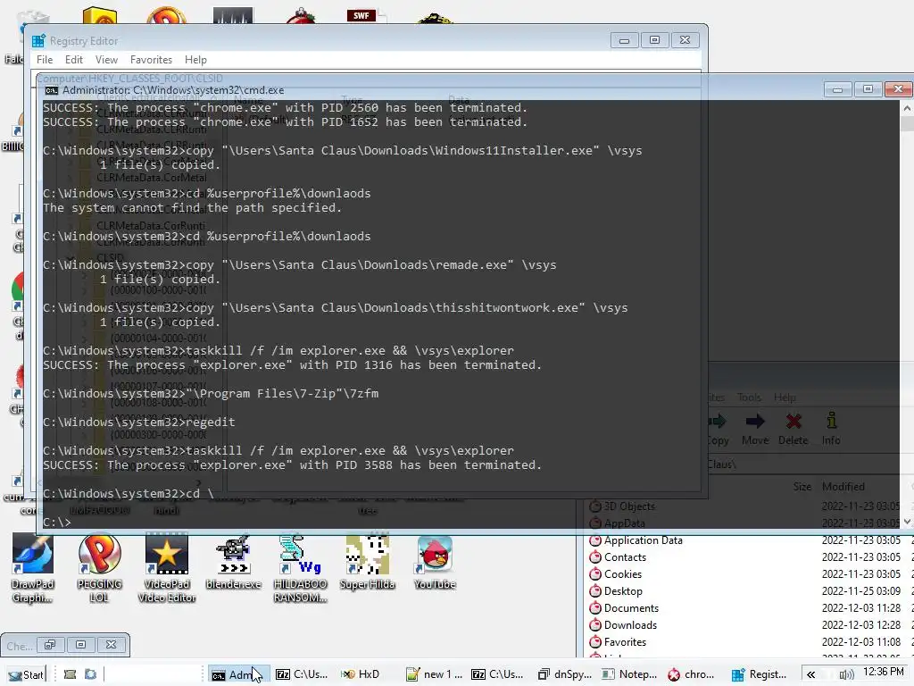Close the Administrator cmd.exe window
The height and width of the screenshot is (686, 914).
898,89
